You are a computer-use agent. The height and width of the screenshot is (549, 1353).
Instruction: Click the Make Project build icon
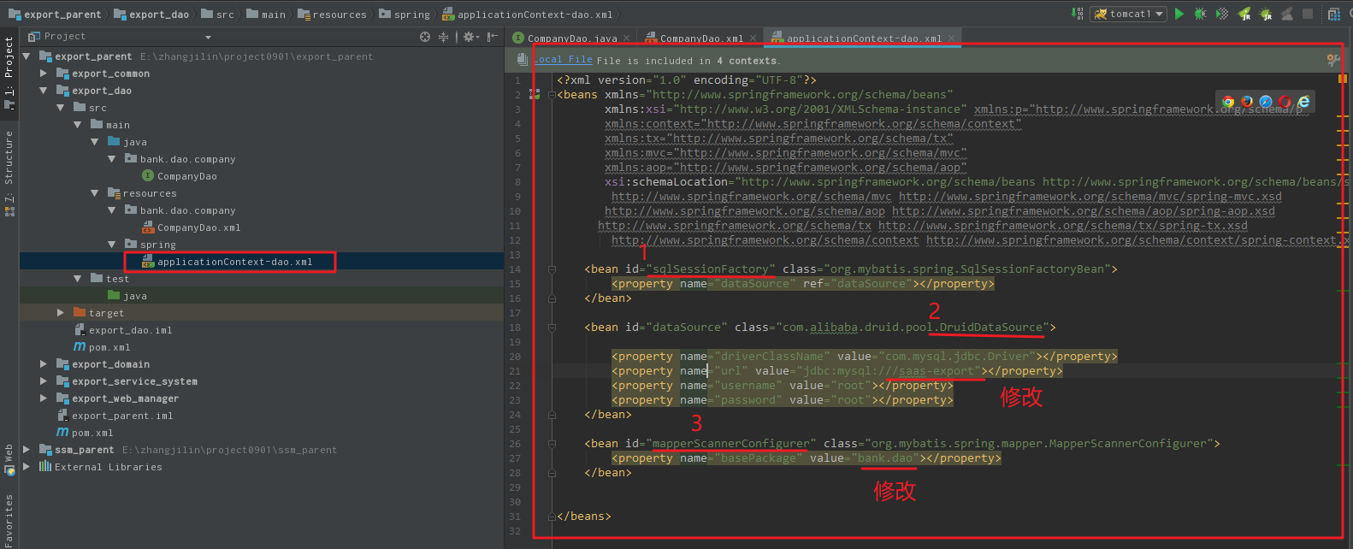tap(1077, 14)
